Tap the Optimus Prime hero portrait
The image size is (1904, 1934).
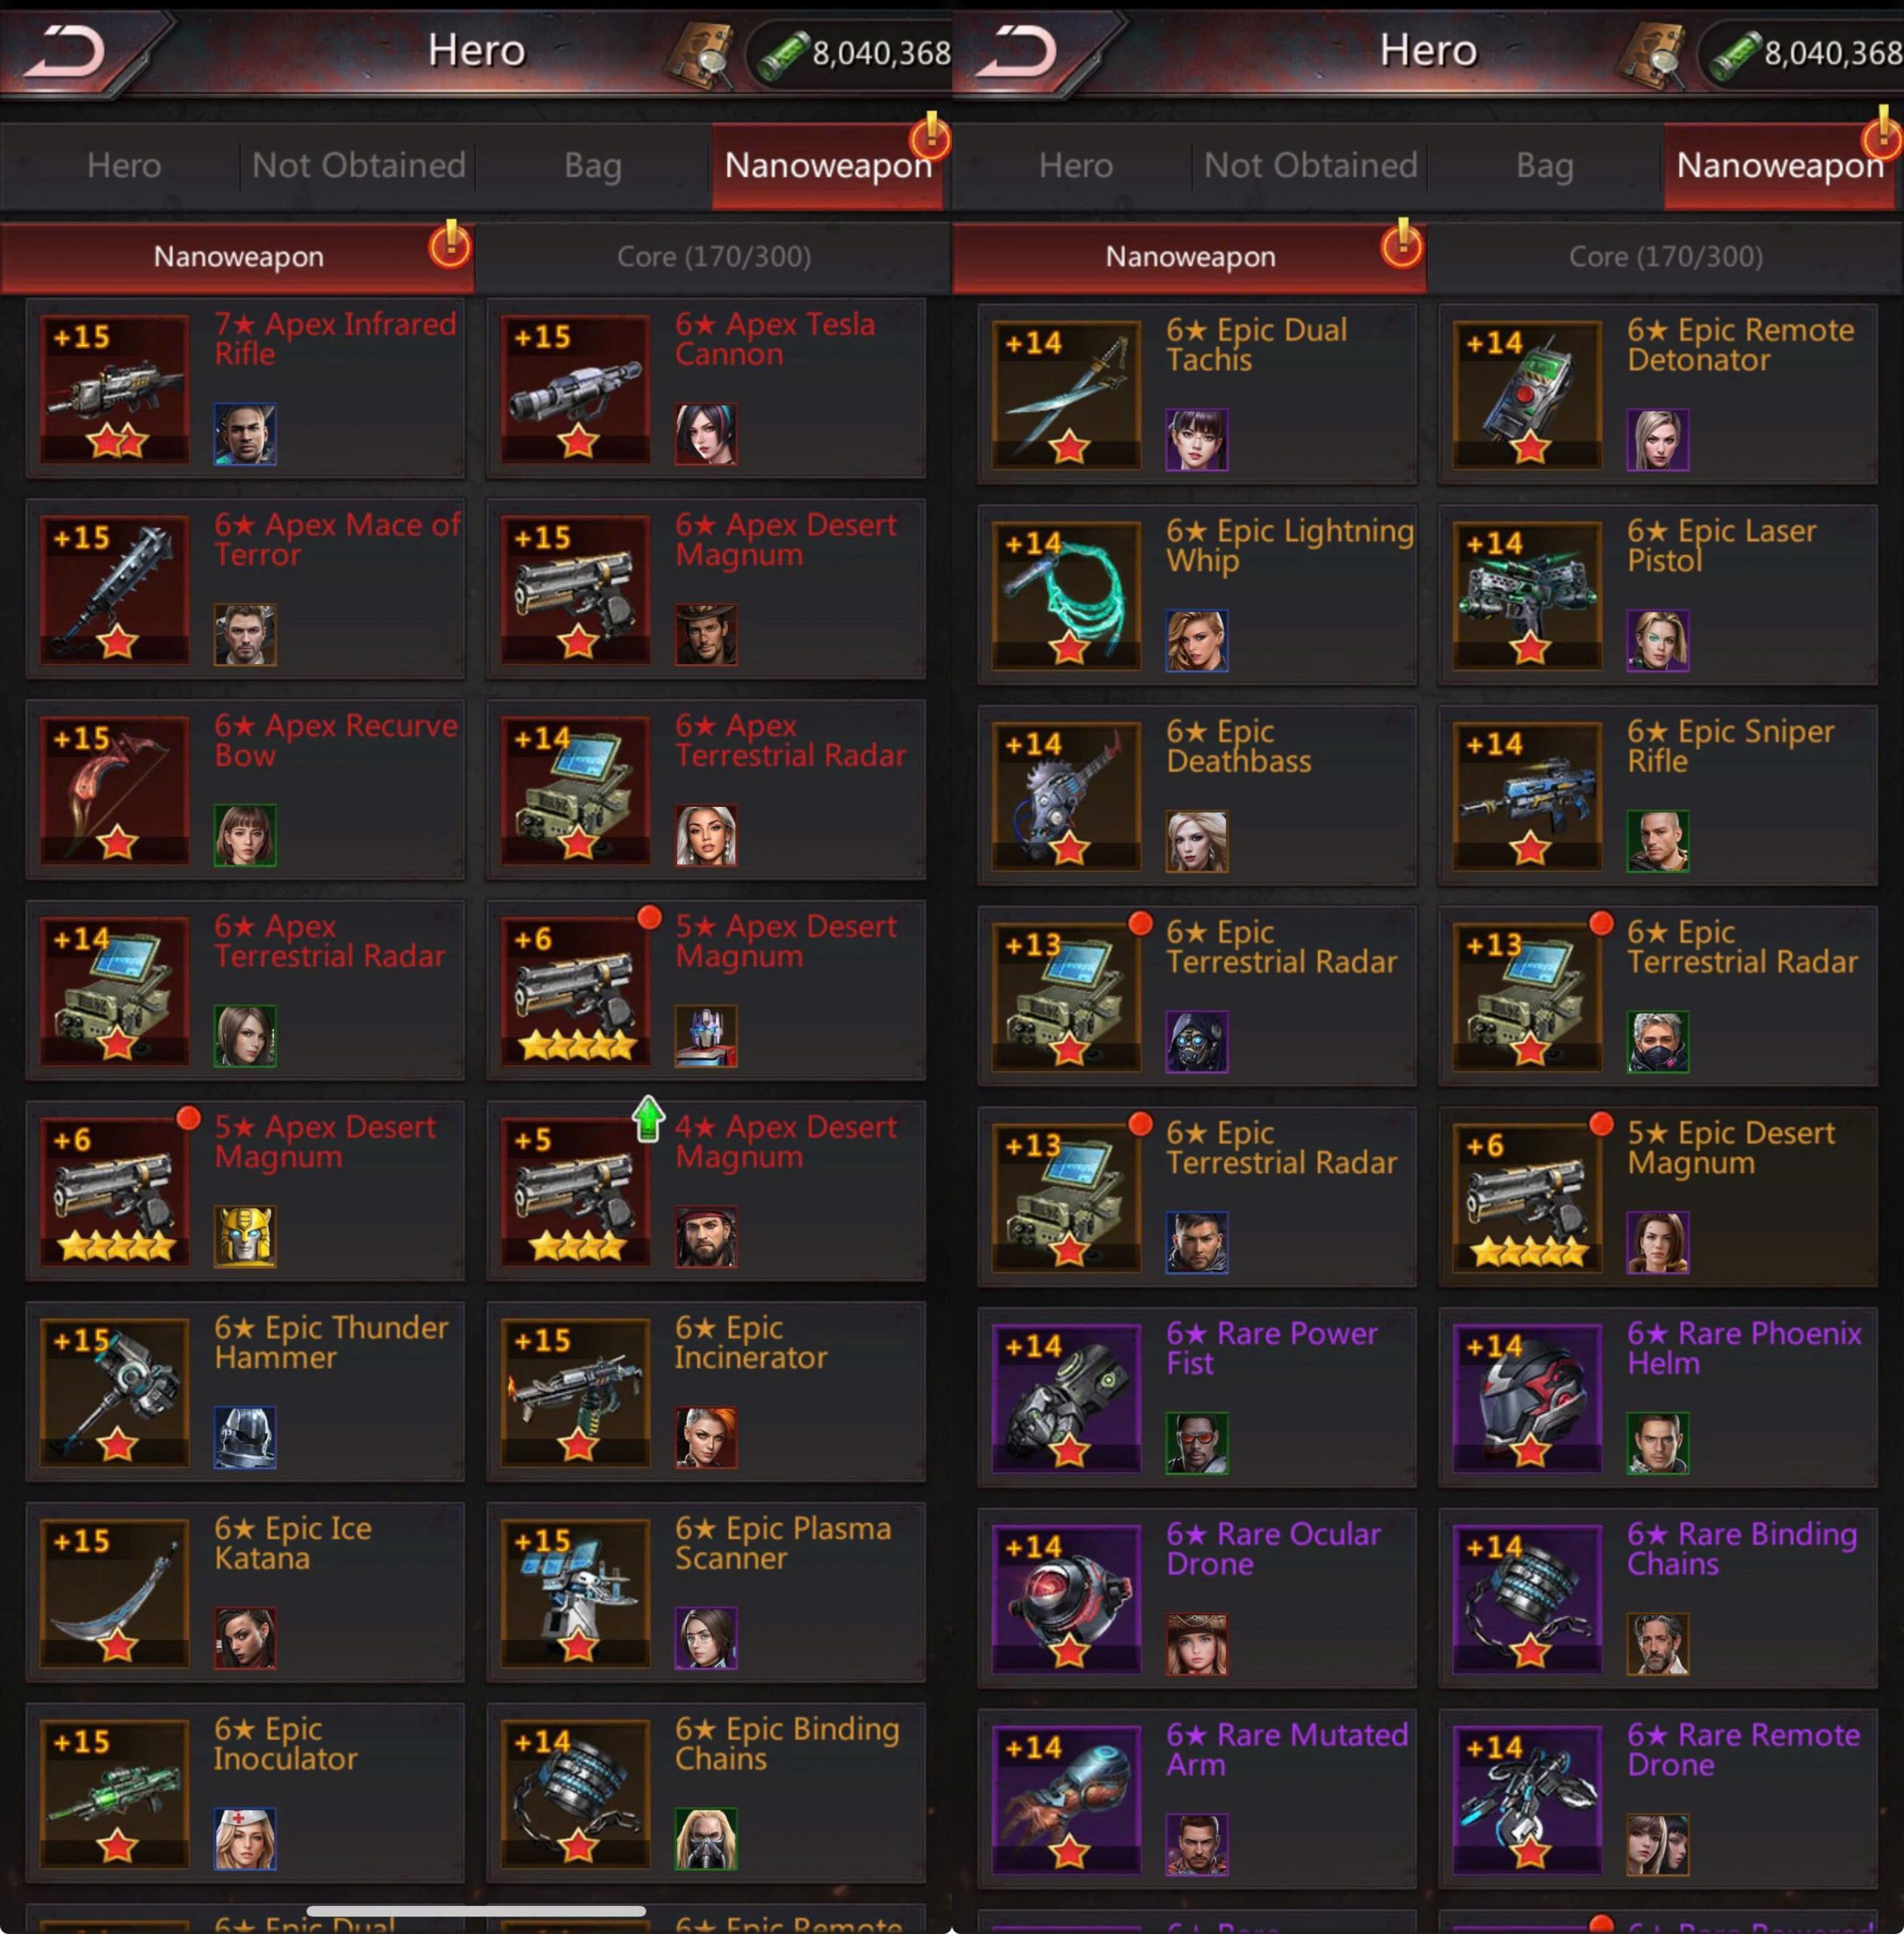click(x=706, y=1036)
